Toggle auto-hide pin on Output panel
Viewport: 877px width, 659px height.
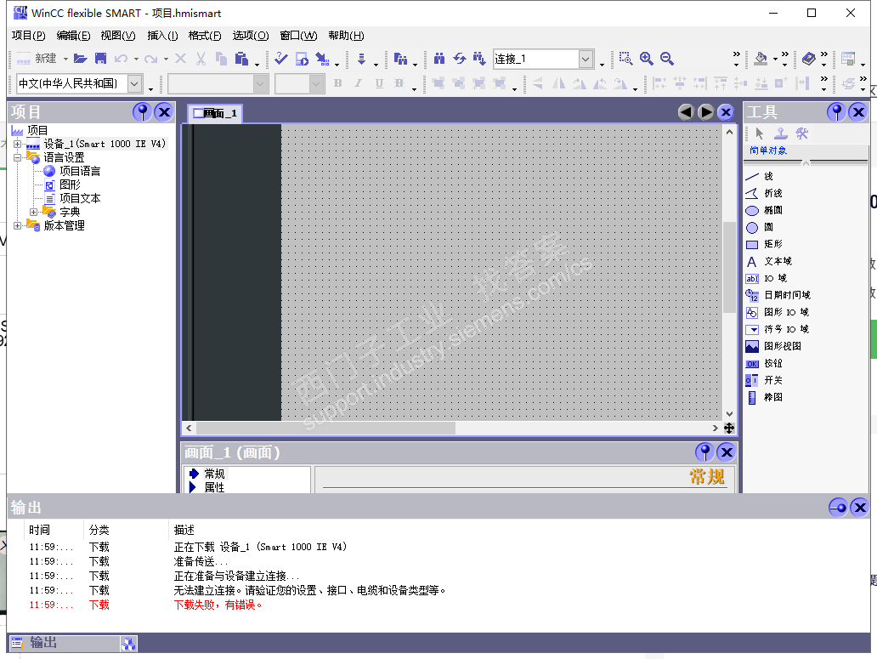coord(839,508)
